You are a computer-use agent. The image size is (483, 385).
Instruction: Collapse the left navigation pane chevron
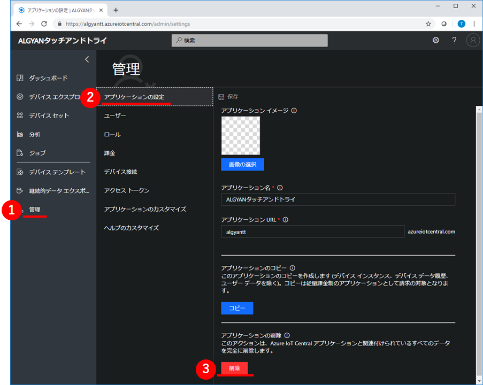click(87, 59)
